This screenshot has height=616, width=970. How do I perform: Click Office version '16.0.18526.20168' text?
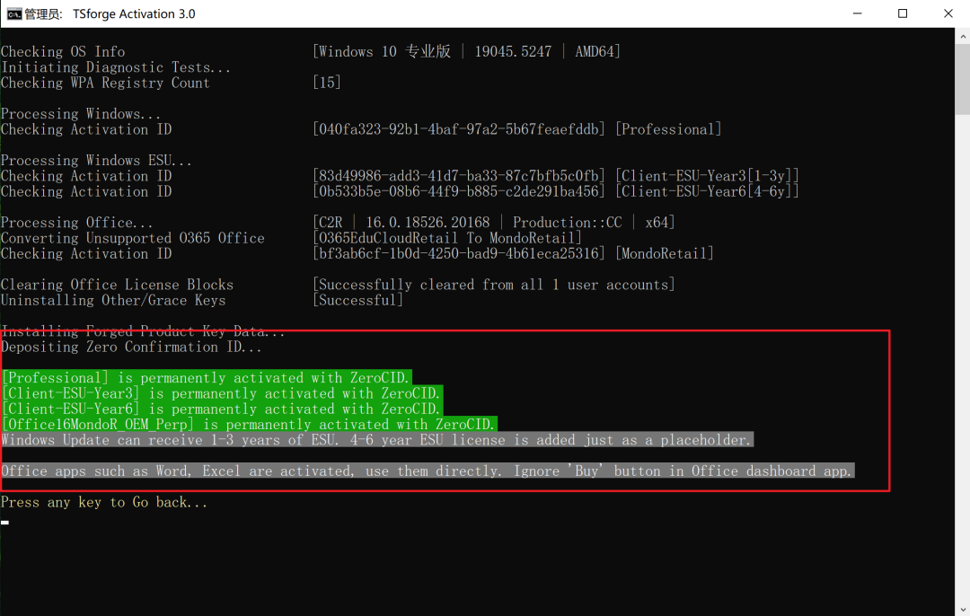coord(428,223)
